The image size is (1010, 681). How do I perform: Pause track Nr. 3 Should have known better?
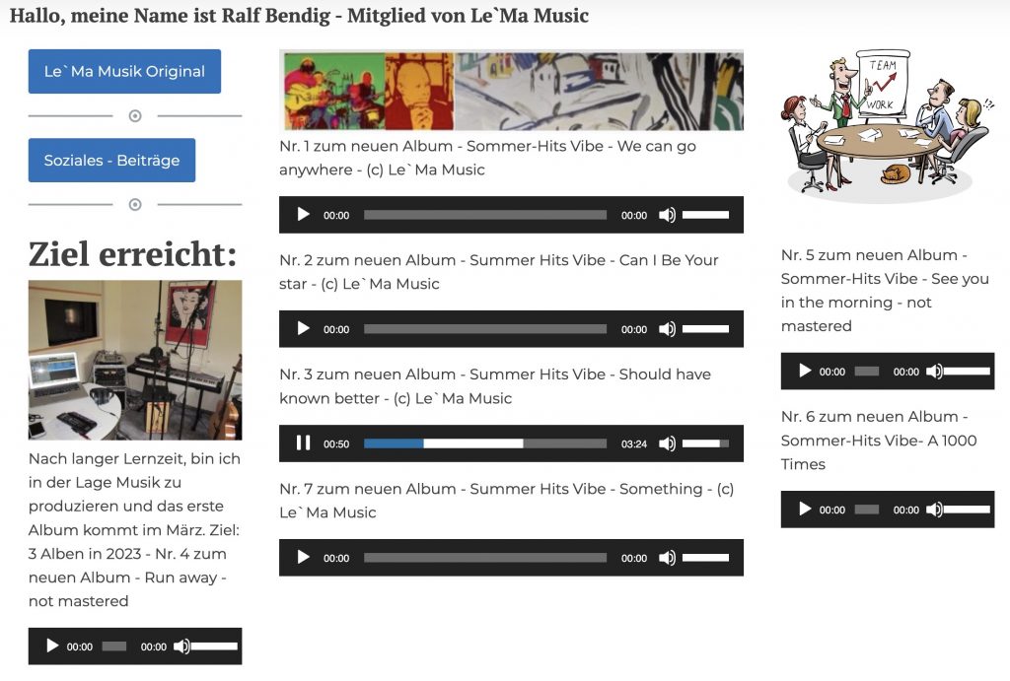(x=304, y=443)
